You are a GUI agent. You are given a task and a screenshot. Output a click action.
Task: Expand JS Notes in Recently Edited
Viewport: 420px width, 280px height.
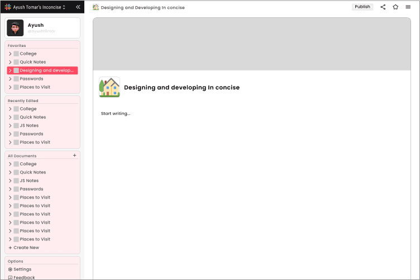point(10,125)
